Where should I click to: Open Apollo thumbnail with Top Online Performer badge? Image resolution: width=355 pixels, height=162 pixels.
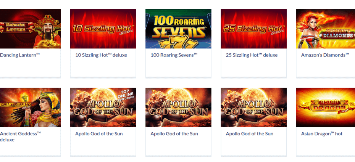(x=103, y=107)
